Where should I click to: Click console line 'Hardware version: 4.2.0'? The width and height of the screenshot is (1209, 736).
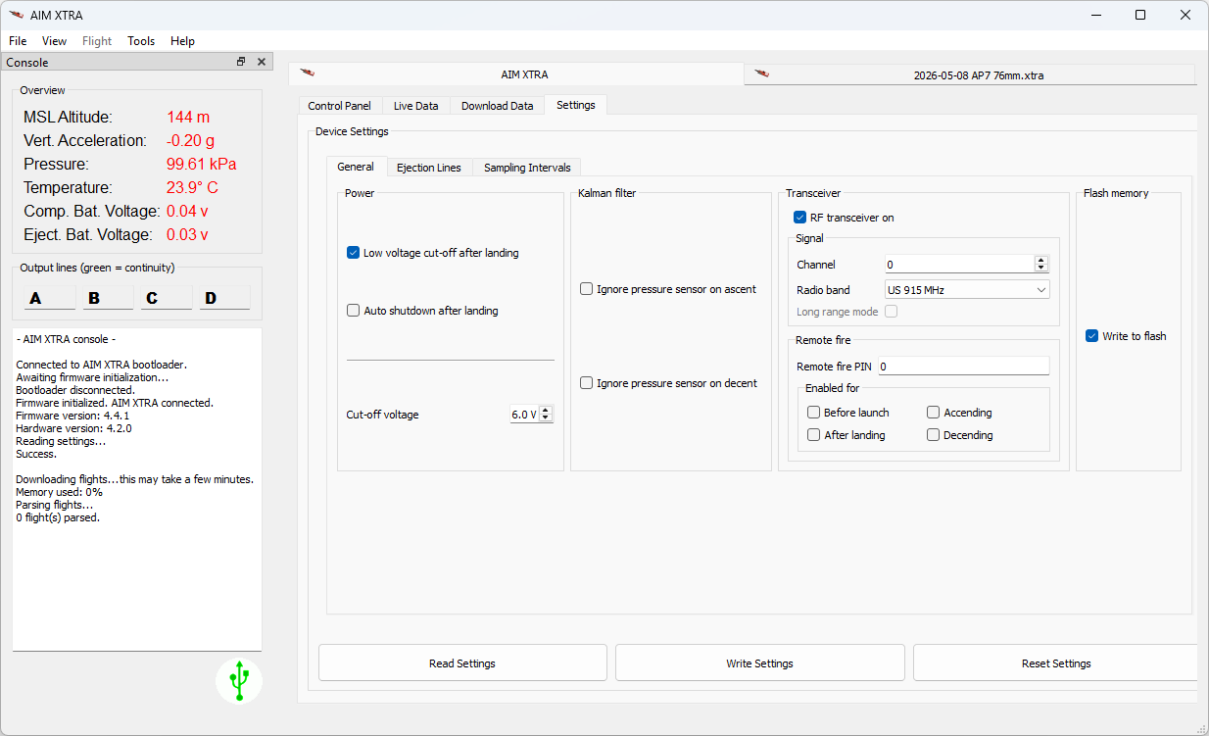pos(73,428)
